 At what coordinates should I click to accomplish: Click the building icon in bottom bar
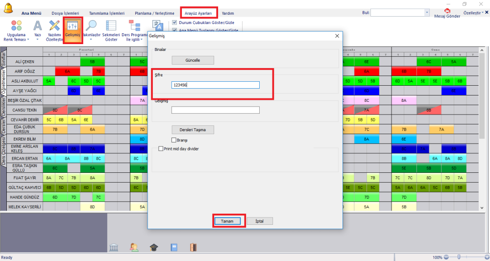tap(114, 248)
